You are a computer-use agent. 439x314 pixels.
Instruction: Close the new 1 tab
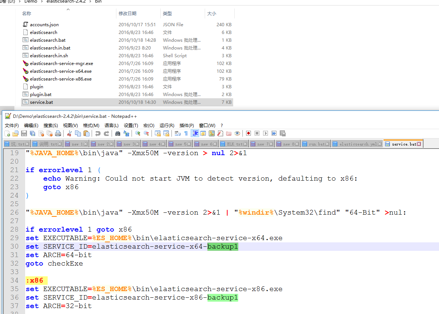pyautogui.click(x=86, y=144)
